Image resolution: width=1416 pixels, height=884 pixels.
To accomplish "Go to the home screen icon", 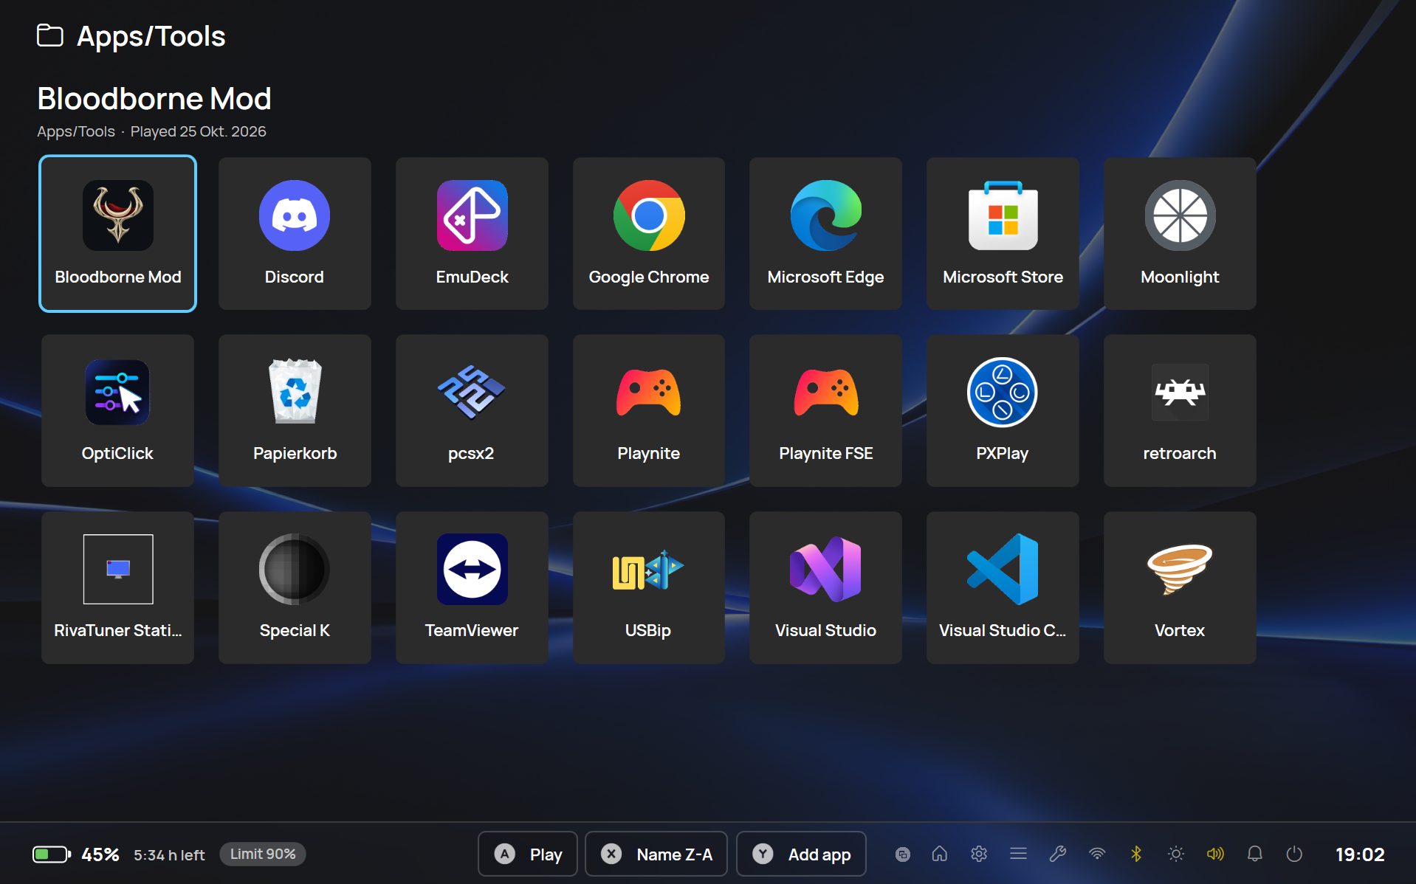I will point(940,854).
